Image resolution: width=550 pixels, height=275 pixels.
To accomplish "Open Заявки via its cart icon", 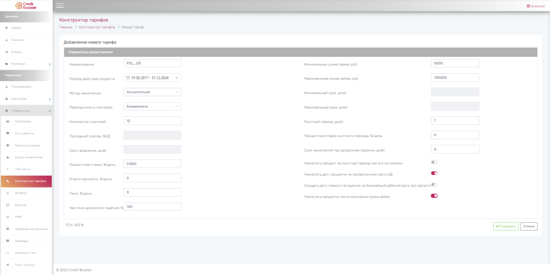I will point(6,28).
